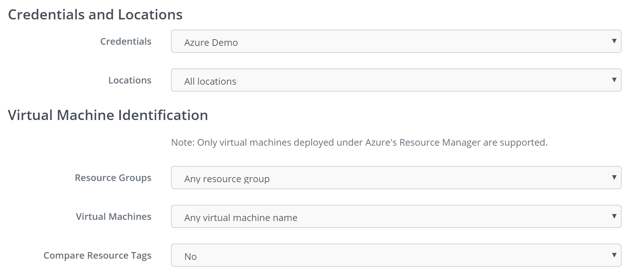Click the Compare Resource Tags dropdown arrow
This screenshot has height=275, width=633.
click(x=614, y=255)
